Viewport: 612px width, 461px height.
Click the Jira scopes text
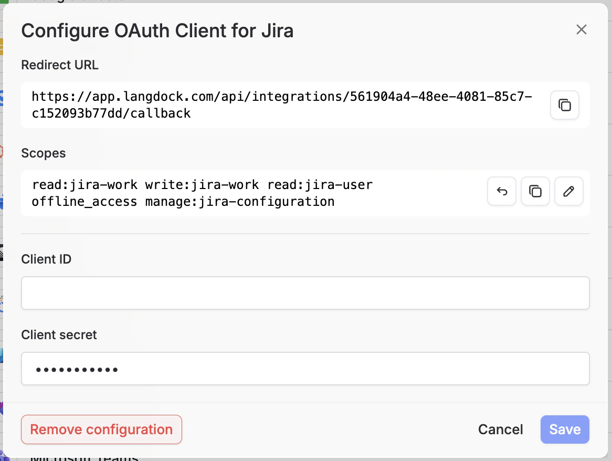pyautogui.click(x=202, y=193)
